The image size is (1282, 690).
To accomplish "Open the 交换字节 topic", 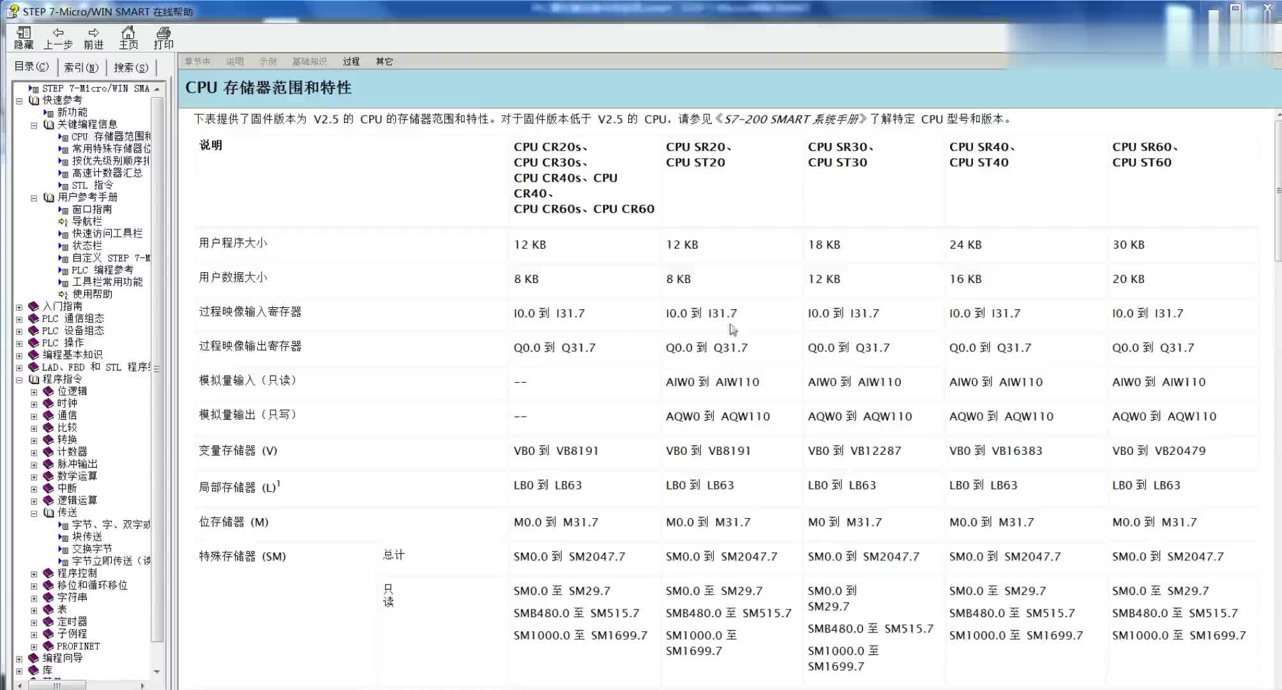I will (x=92, y=549).
